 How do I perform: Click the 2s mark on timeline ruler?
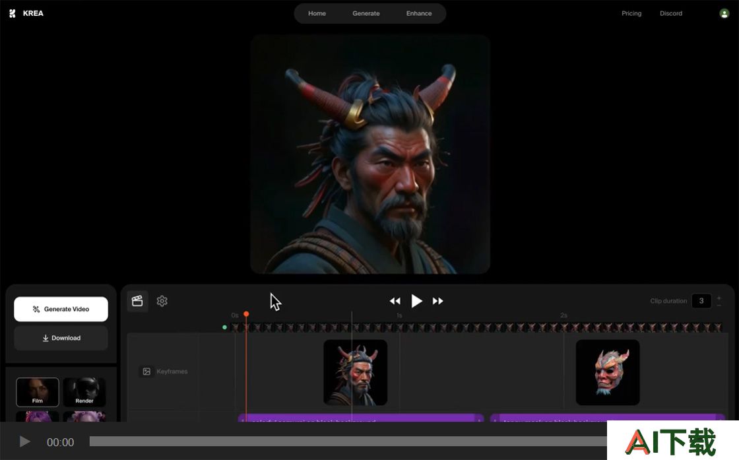click(x=563, y=315)
